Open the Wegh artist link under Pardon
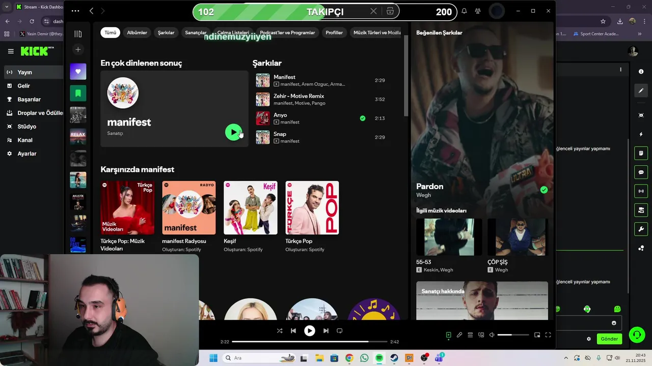The image size is (652, 366). point(423,195)
